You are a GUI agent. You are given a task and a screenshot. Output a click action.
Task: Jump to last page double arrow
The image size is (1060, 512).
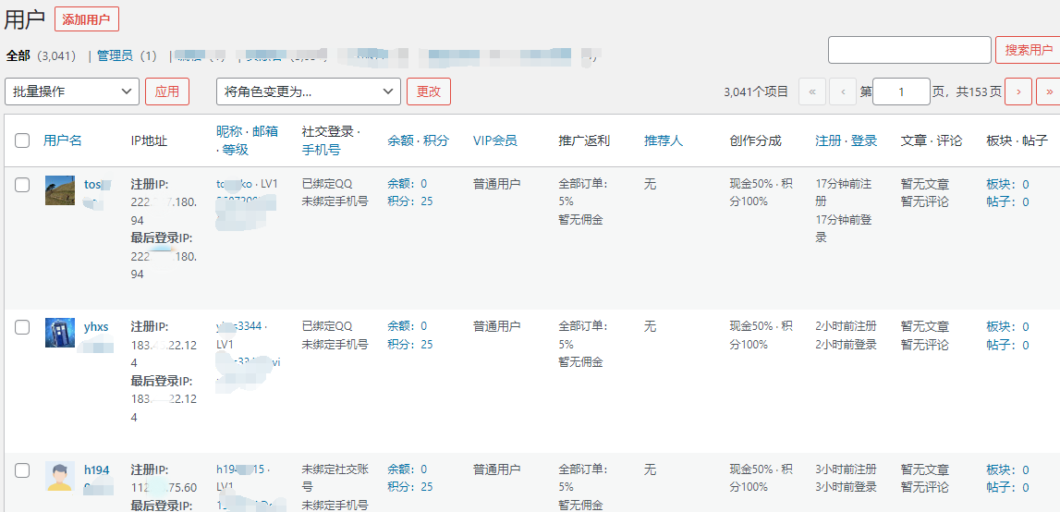pos(1049,91)
